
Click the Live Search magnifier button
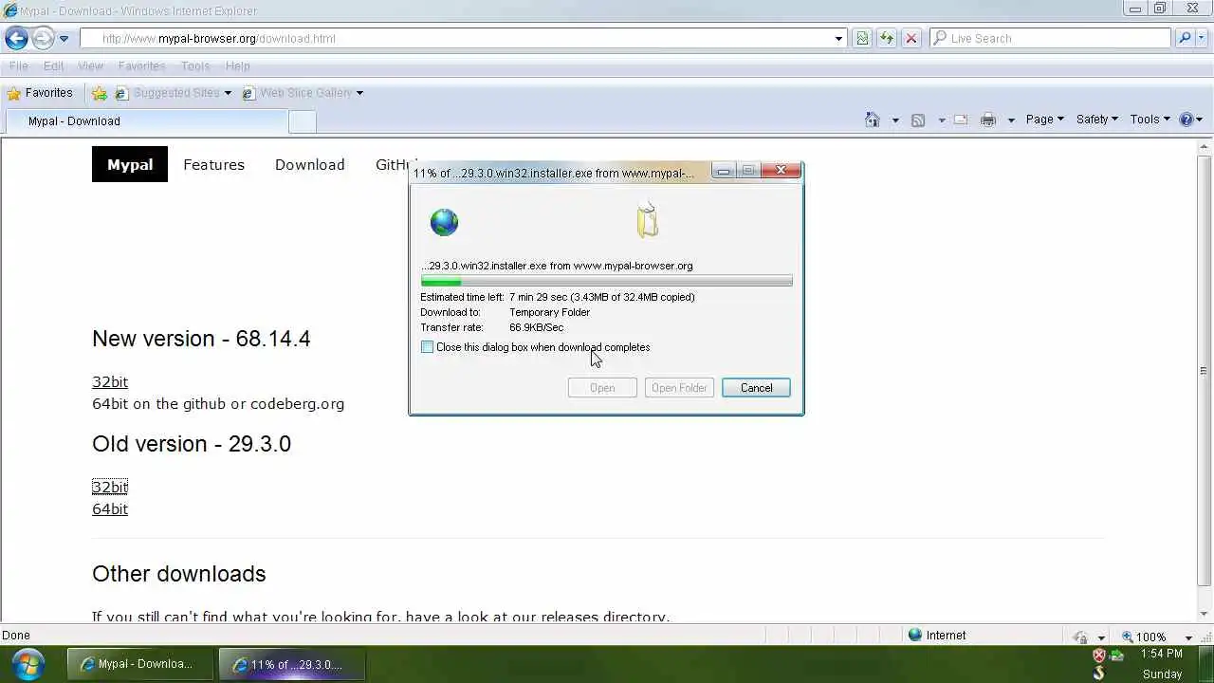[1185, 39]
